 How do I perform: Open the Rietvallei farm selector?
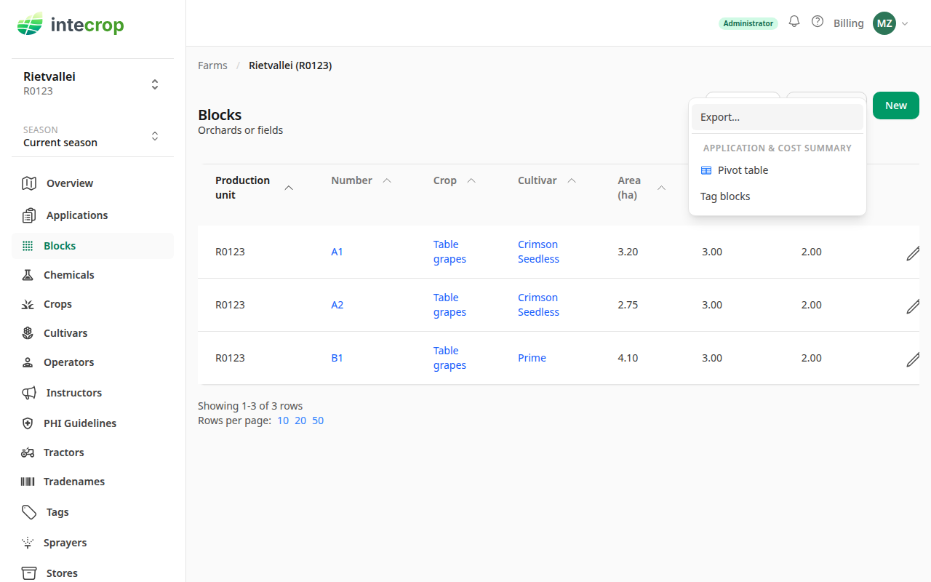click(x=92, y=84)
